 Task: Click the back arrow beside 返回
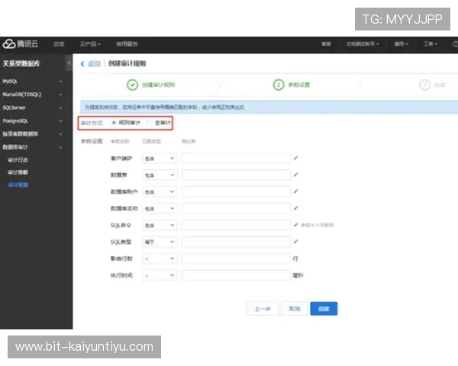(x=82, y=64)
